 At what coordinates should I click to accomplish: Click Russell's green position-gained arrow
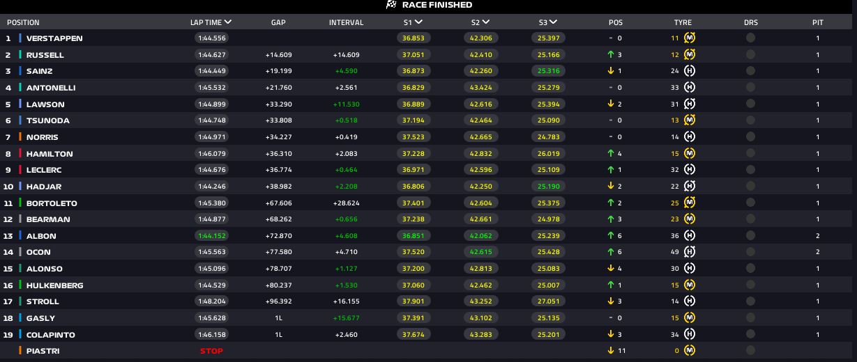click(x=610, y=55)
